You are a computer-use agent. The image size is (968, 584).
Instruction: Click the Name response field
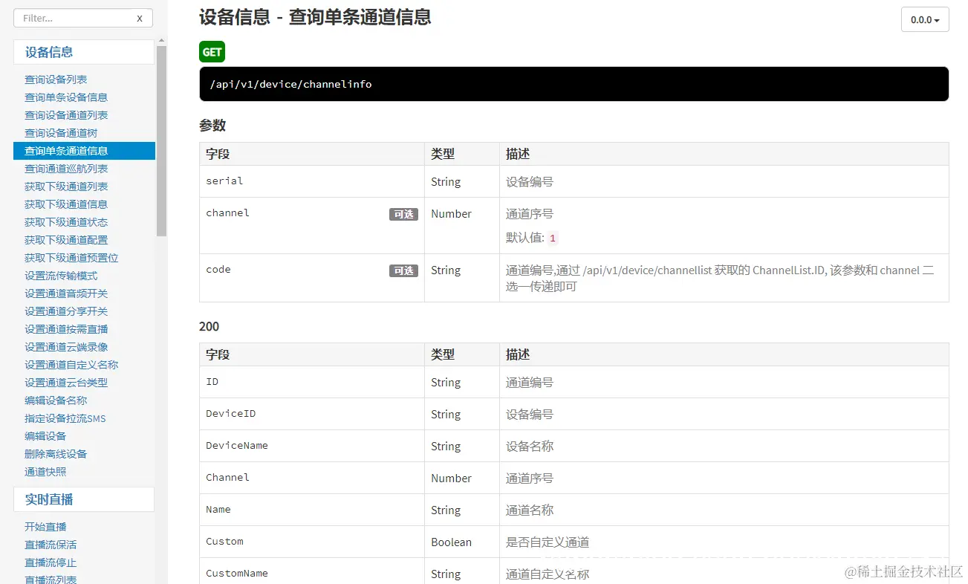point(218,509)
